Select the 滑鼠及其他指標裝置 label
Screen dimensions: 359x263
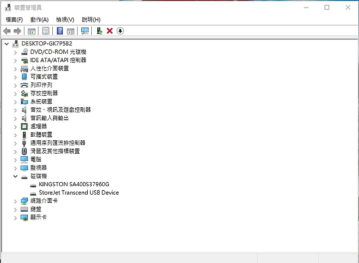(x=55, y=151)
